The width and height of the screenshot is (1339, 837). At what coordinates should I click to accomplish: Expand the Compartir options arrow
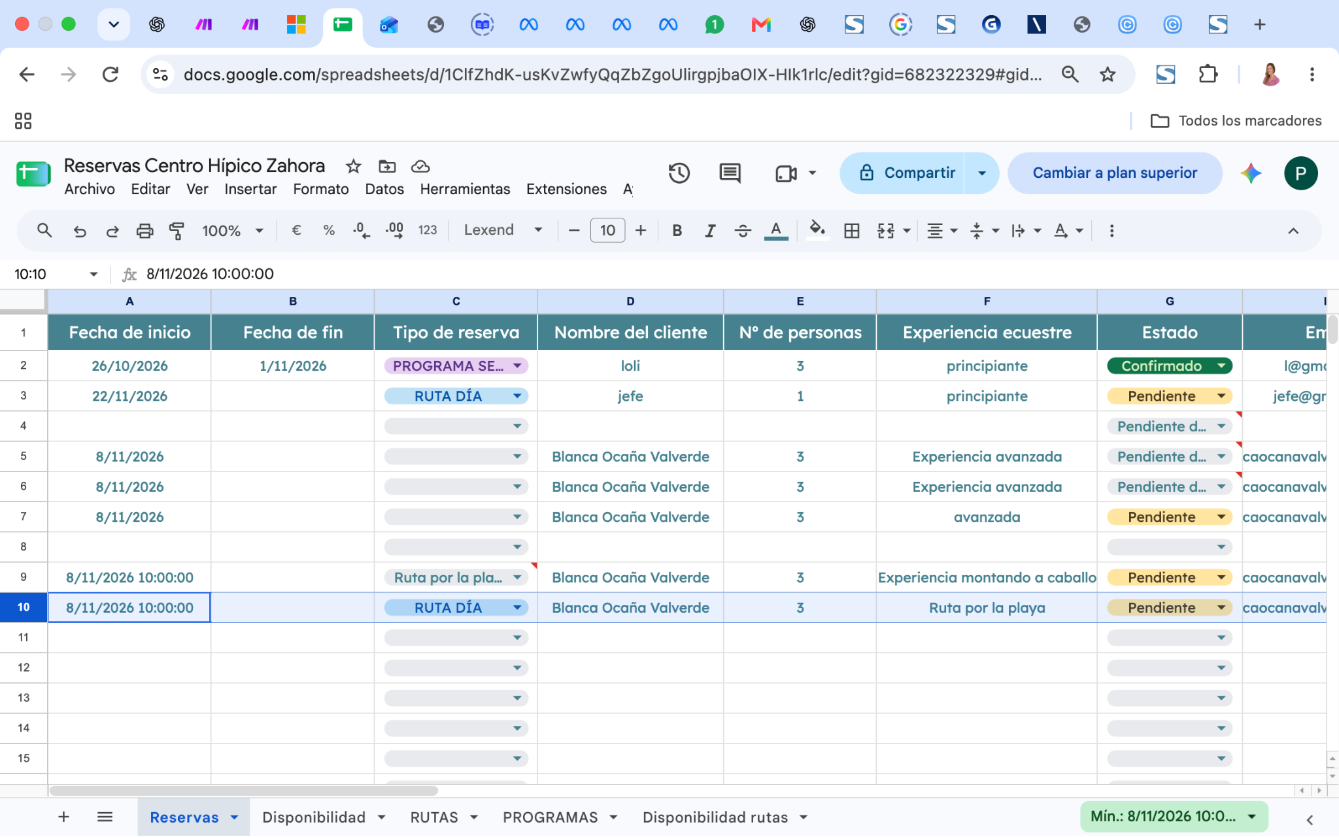click(x=982, y=173)
